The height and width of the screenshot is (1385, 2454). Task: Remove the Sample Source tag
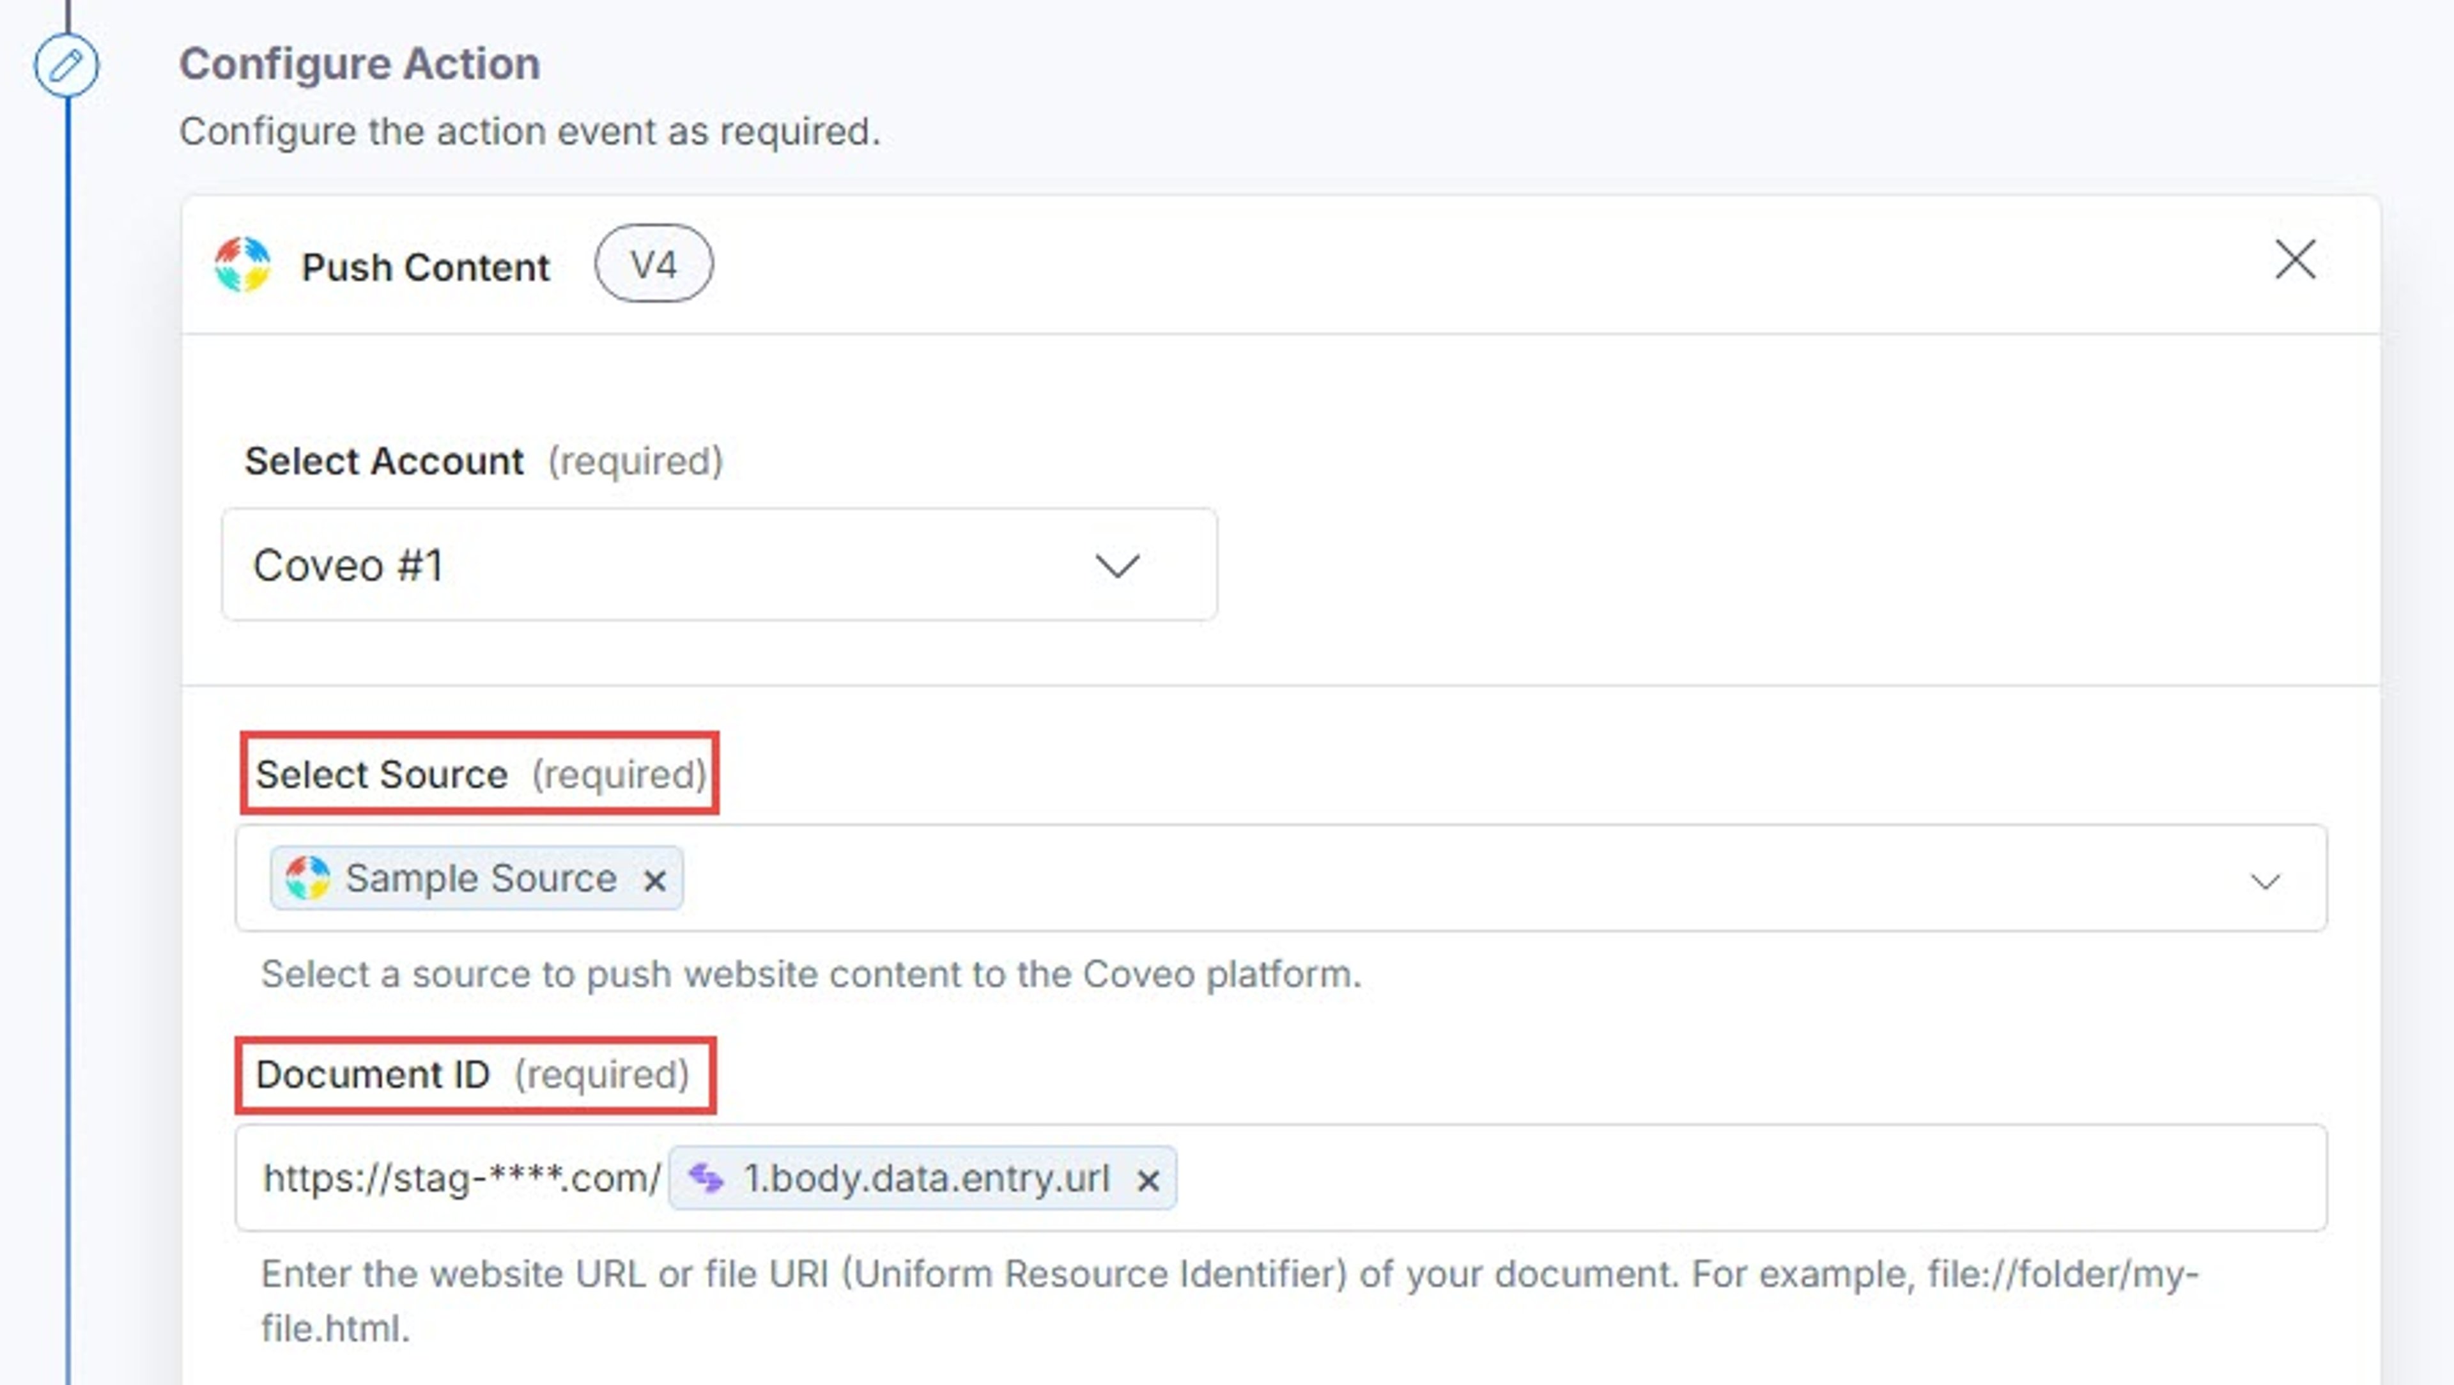[x=654, y=880]
